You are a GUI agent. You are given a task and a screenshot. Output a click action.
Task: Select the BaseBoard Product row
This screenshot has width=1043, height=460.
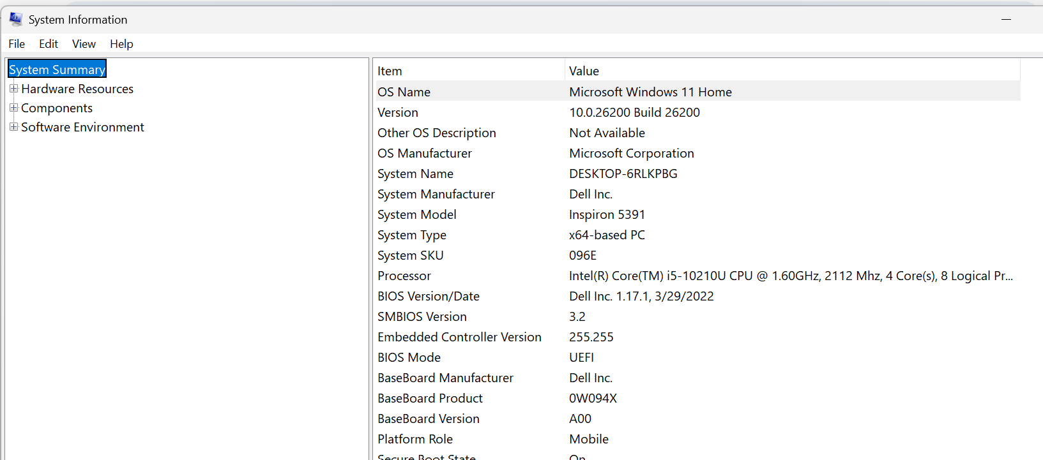[x=697, y=398]
